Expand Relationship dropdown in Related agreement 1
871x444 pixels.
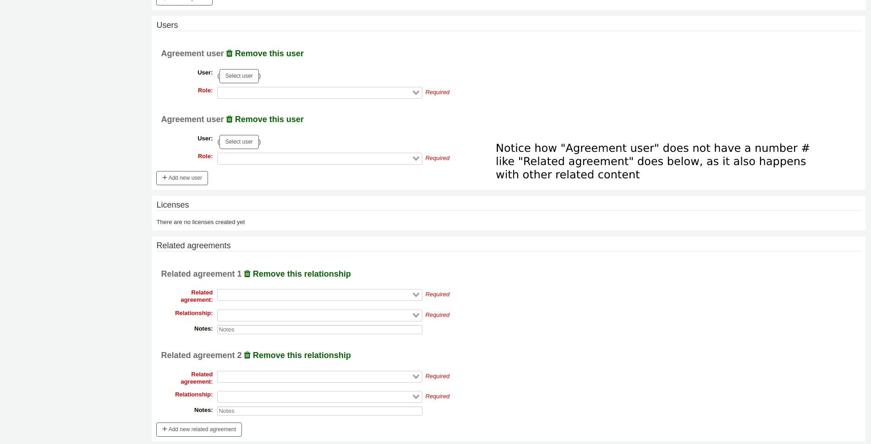click(x=319, y=316)
